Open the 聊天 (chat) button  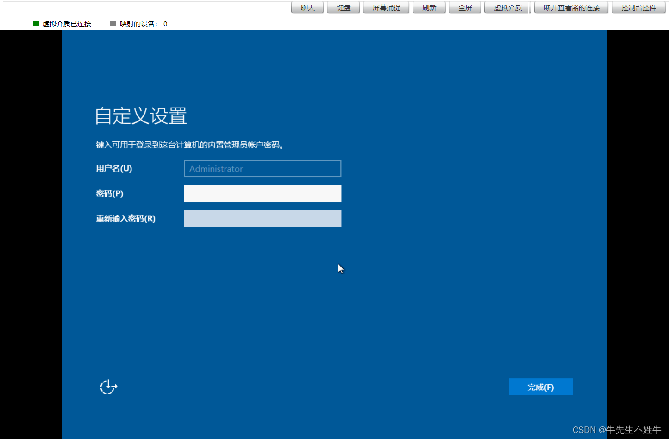[307, 7]
